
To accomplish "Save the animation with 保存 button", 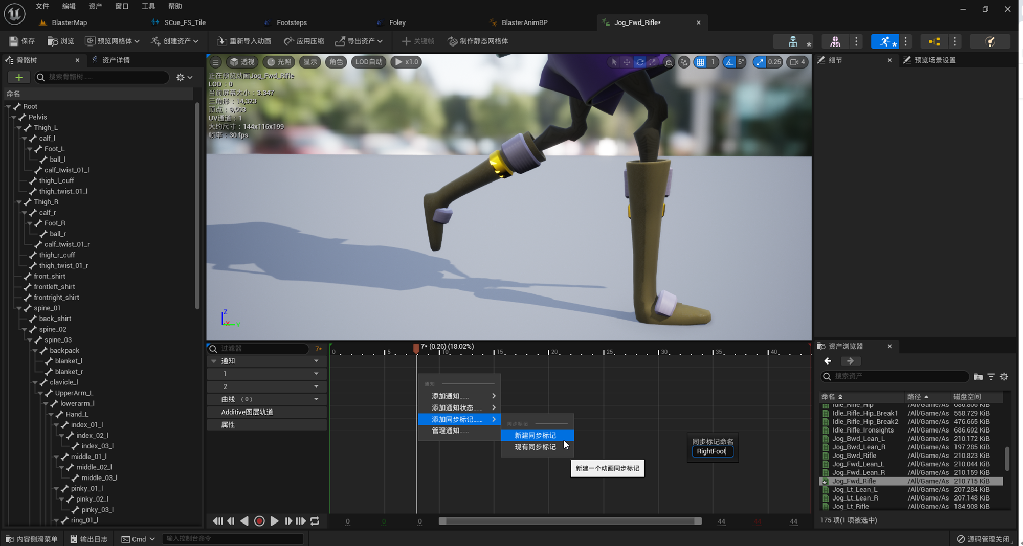I will pyautogui.click(x=22, y=41).
